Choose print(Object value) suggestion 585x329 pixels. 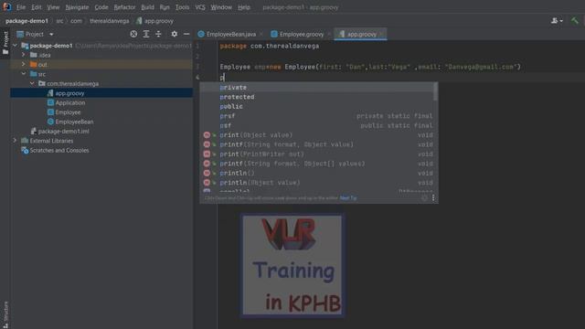pos(319,135)
